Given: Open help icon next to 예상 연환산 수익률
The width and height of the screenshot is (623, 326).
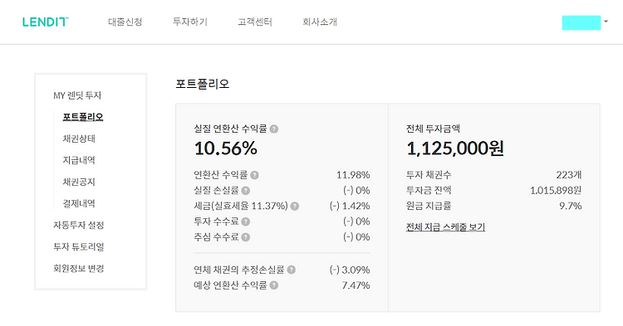Looking at the screenshot, I should click(274, 285).
